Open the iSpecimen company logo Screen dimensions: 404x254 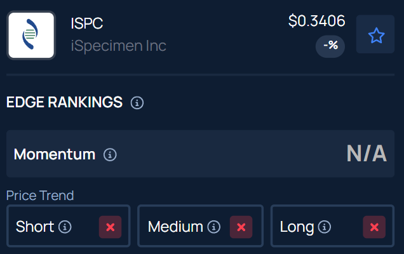coord(31,35)
